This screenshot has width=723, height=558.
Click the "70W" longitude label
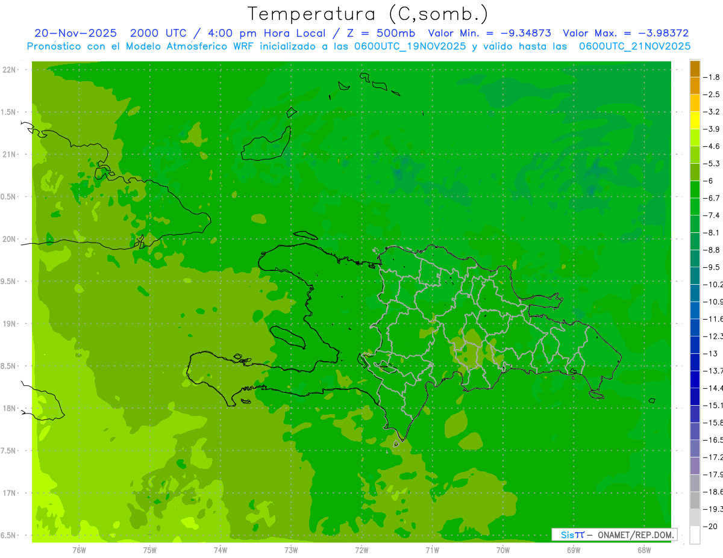click(503, 550)
